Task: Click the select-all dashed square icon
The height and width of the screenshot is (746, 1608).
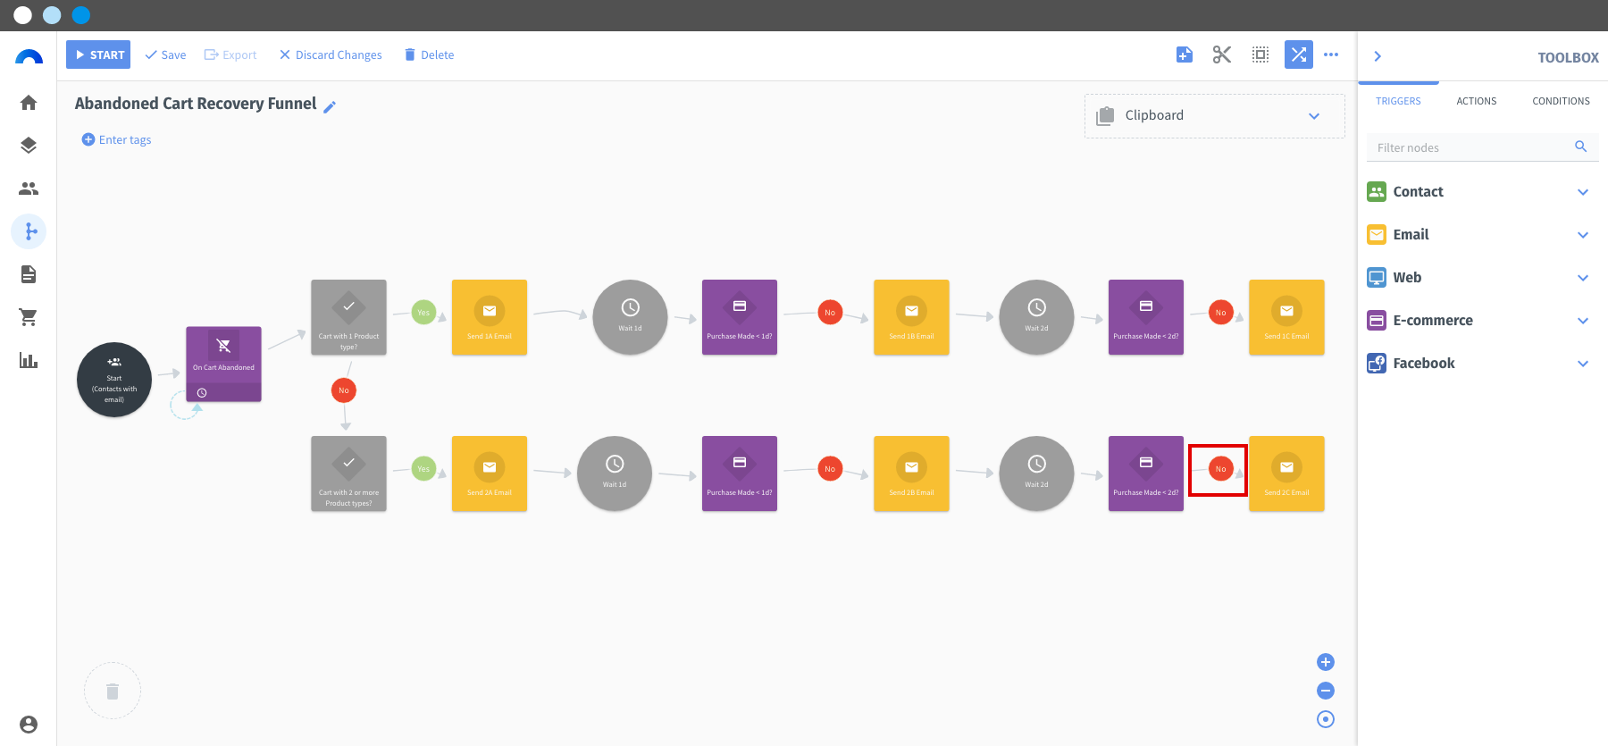Action: pyautogui.click(x=1260, y=54)
